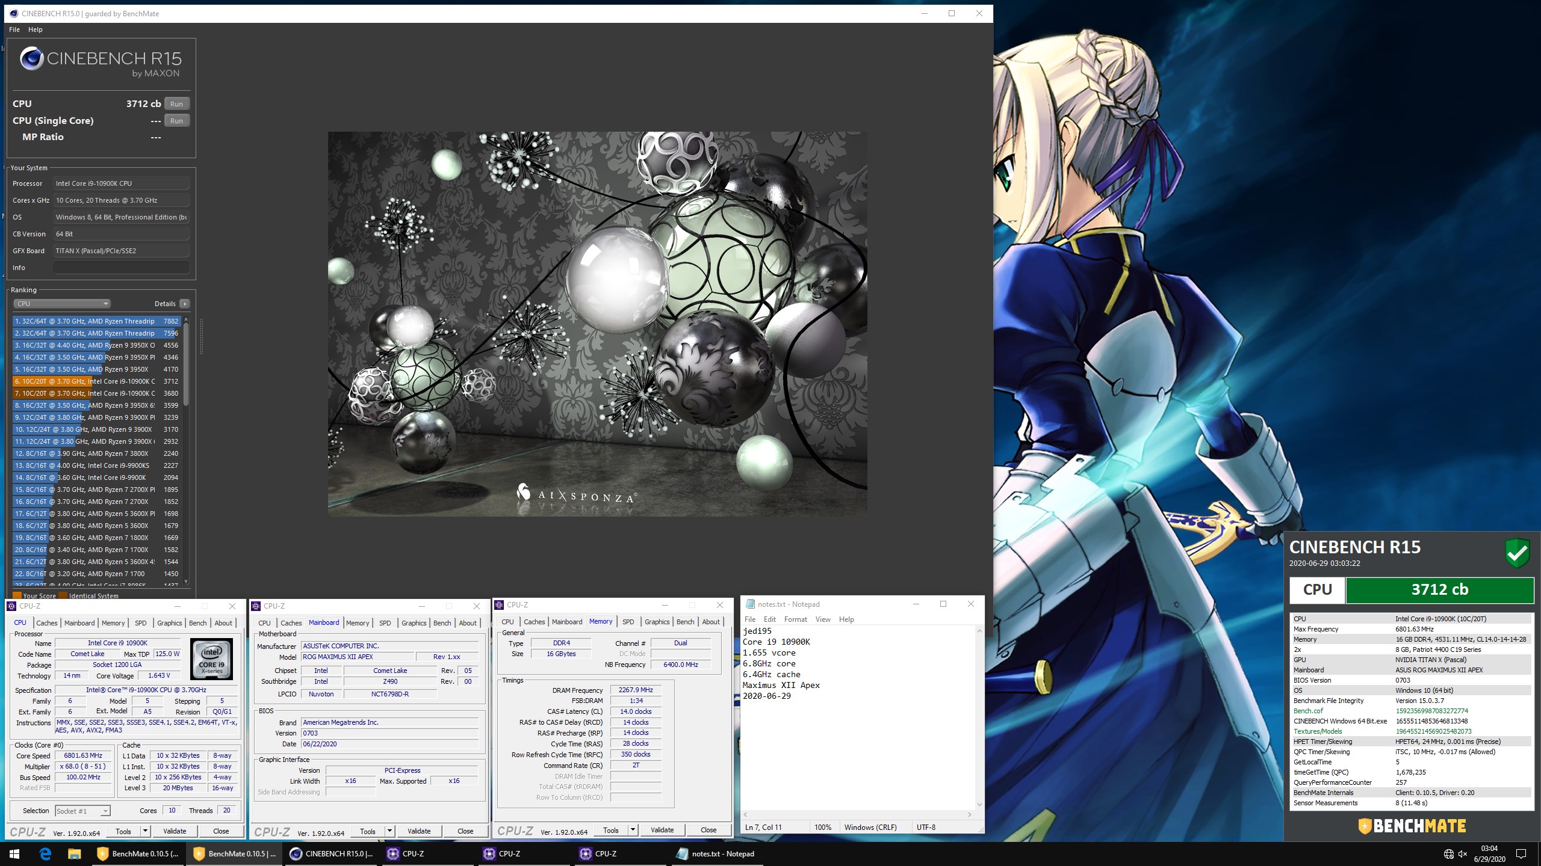Image resolution: width=1541 pixels, height=866 pixels.
Task: Open the second CPU-Z taskbar button
Action: [x=525, y=853]
